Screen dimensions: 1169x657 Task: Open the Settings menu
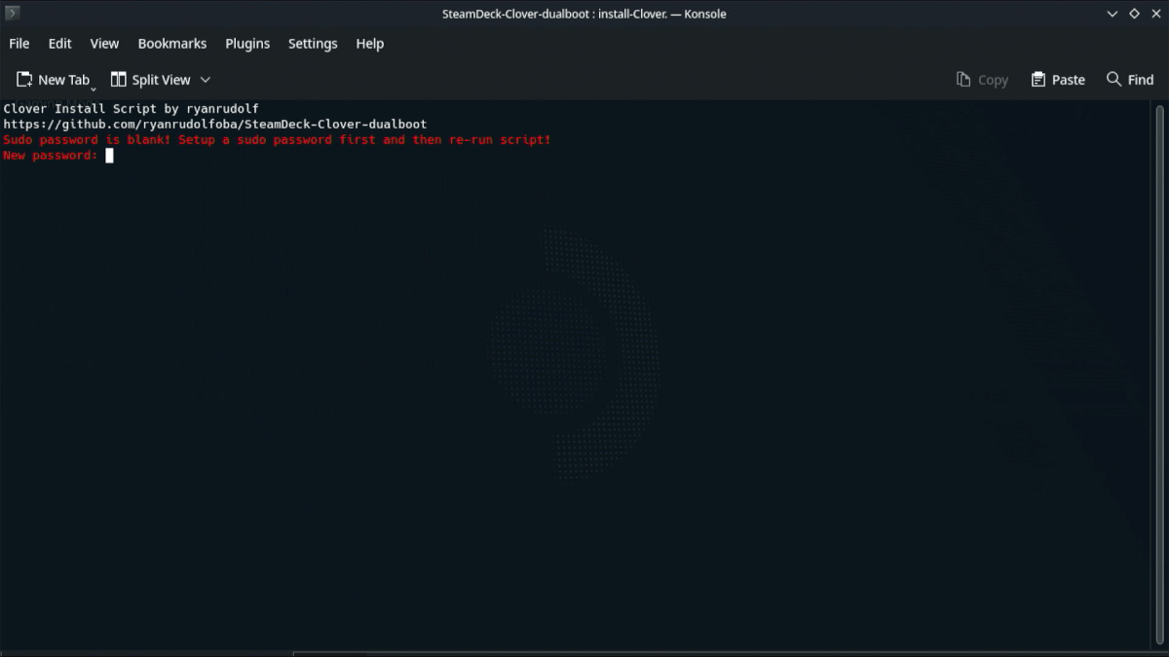313,44
